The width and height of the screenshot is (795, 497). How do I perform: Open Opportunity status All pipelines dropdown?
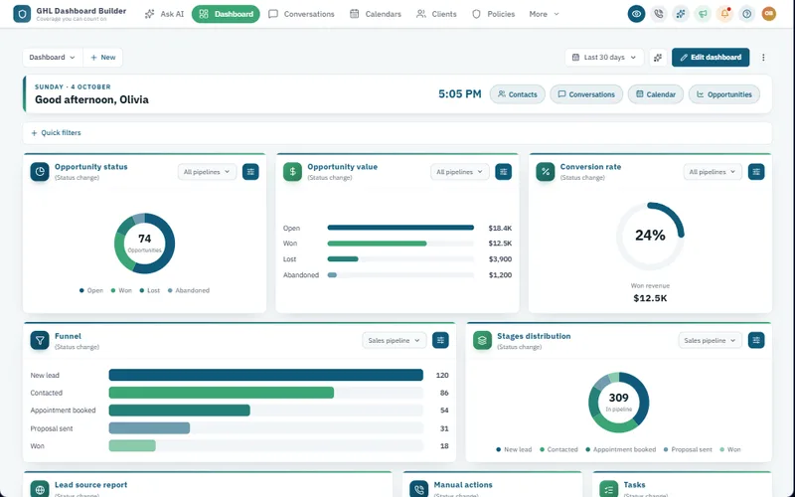click(x=207, y=172)
